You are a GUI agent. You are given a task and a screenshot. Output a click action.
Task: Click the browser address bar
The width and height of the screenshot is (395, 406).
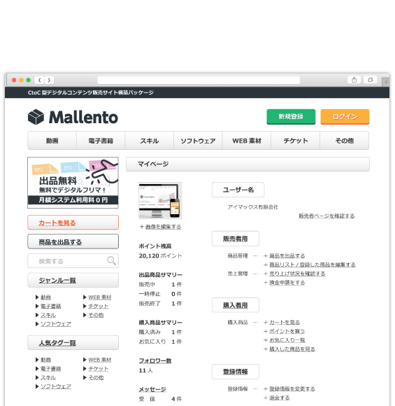point(199,80)
